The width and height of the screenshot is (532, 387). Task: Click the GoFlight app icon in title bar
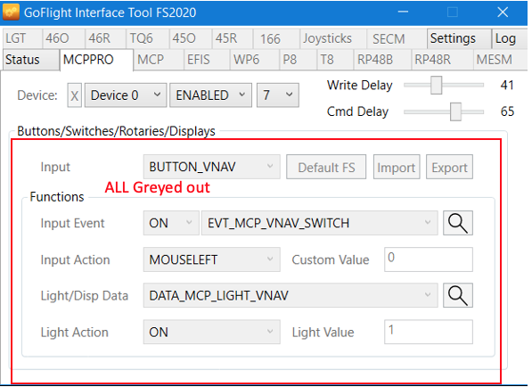click(x=11, y=12)
